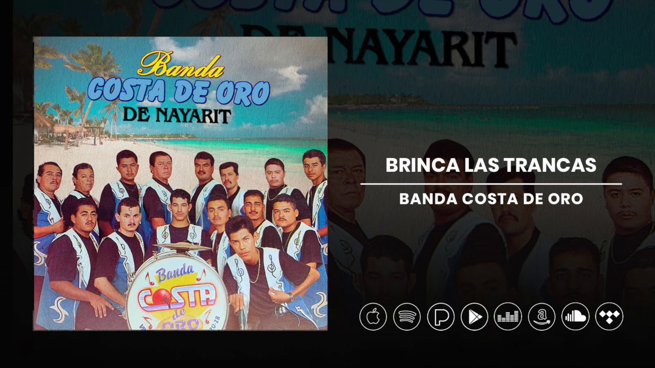Select the SoundCloud cloud icon
Viewport: 655px width, 368px height.
(575, 317)
